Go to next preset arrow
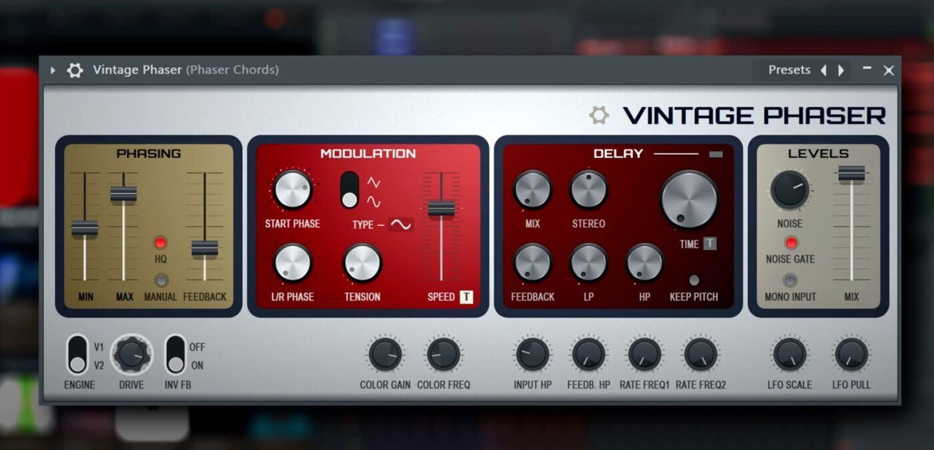 (841, 70)
